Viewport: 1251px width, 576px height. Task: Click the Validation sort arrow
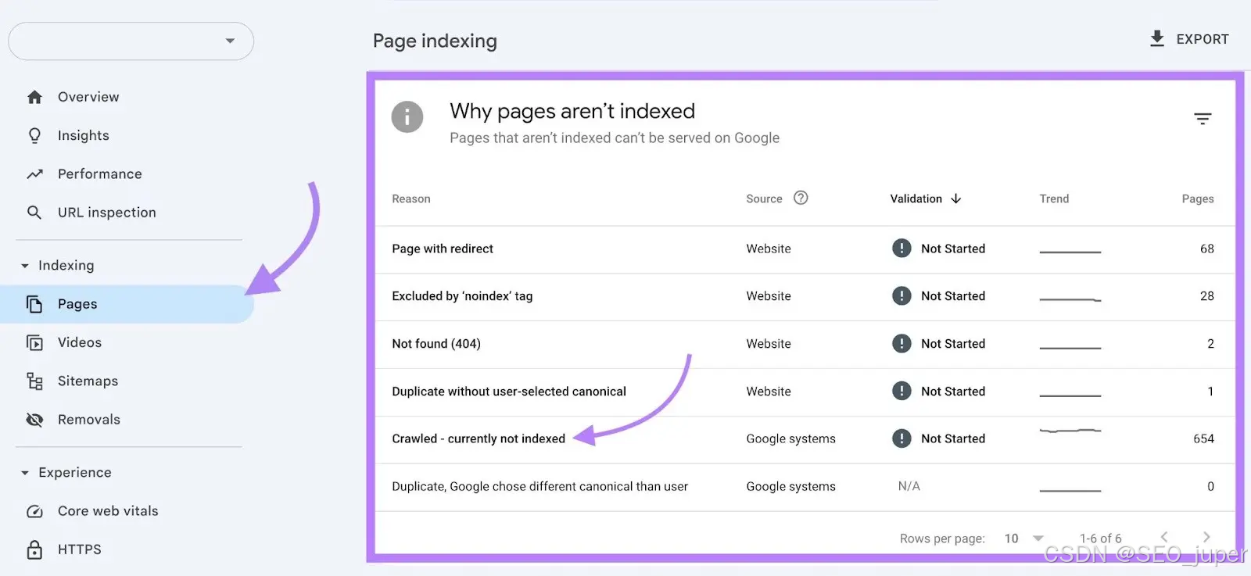click(x=955, y=199)
